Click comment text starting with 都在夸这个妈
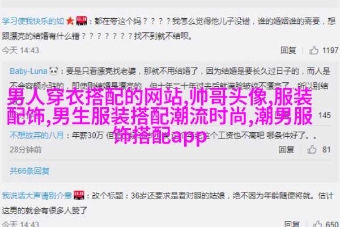Viewport: 340px width, 227px height. tap(168, 28)
